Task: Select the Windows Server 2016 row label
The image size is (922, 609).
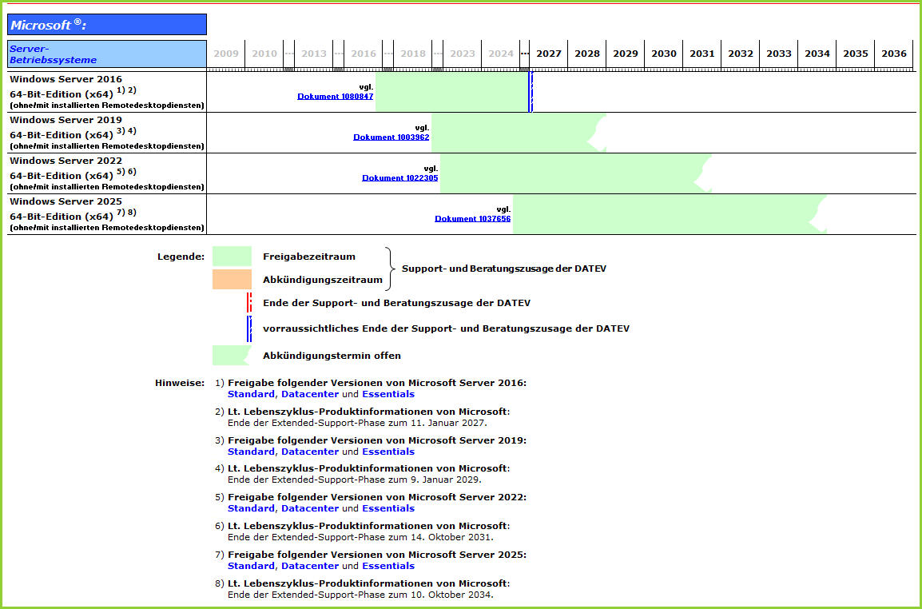Action: pyautogui.click(x=107, y=93)
